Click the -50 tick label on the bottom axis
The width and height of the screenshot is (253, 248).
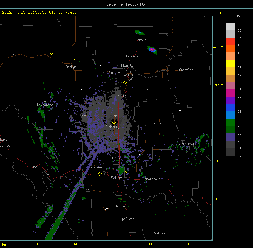(75, 244)
